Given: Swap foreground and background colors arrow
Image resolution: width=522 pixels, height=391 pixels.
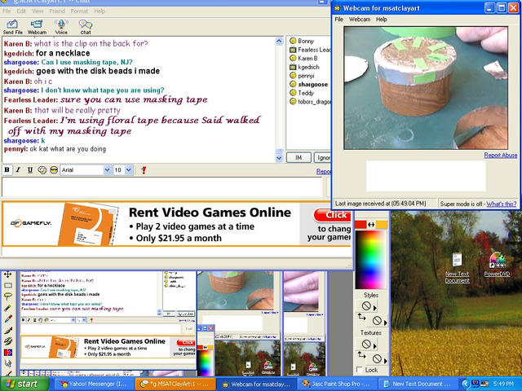Looking at the screenshot, I should pos(371,225).
